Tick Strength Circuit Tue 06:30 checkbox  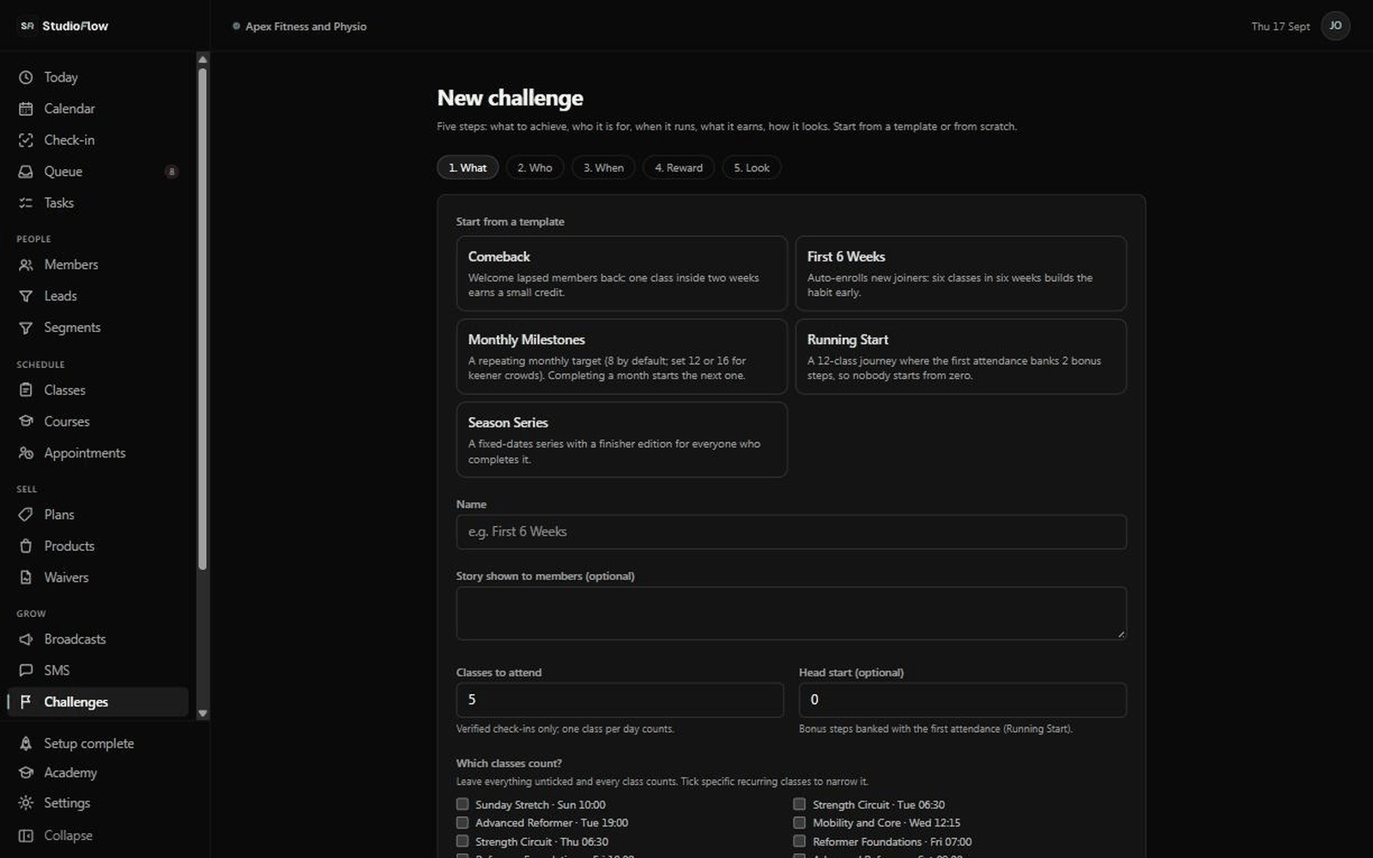[x=799, y=804]
